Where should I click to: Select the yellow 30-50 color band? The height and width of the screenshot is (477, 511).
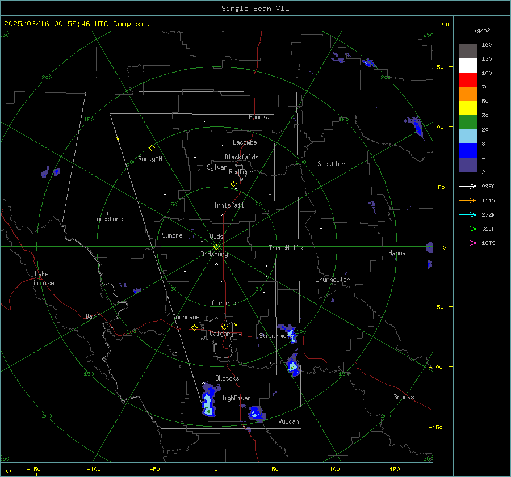(x=468, y=108)
